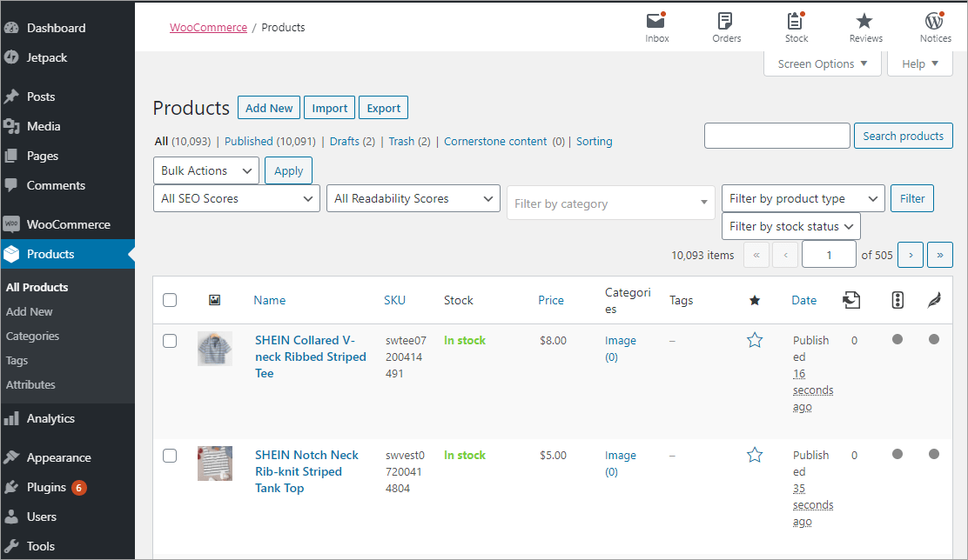
Task: Open Add New in Products submenu
Action: (29, 311)
